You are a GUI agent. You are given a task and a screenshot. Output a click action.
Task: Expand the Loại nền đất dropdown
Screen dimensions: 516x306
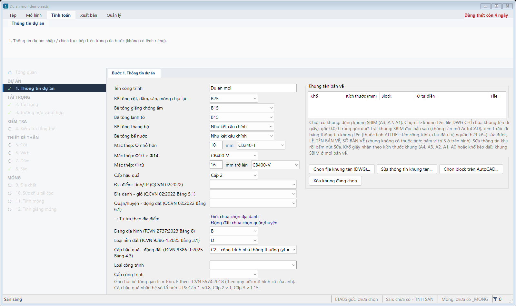pyautogui.click(x=234, y=240)
